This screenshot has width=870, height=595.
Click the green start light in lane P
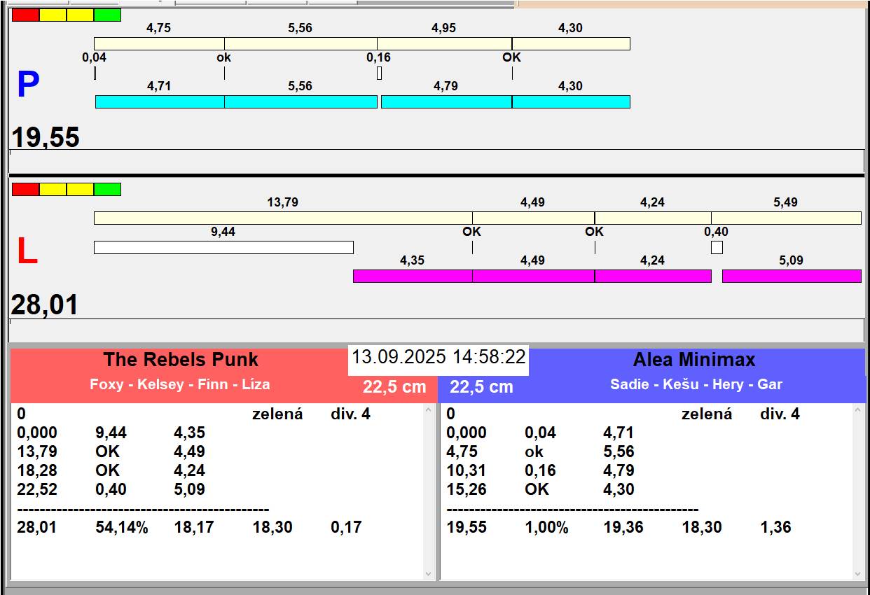point(107,15)
